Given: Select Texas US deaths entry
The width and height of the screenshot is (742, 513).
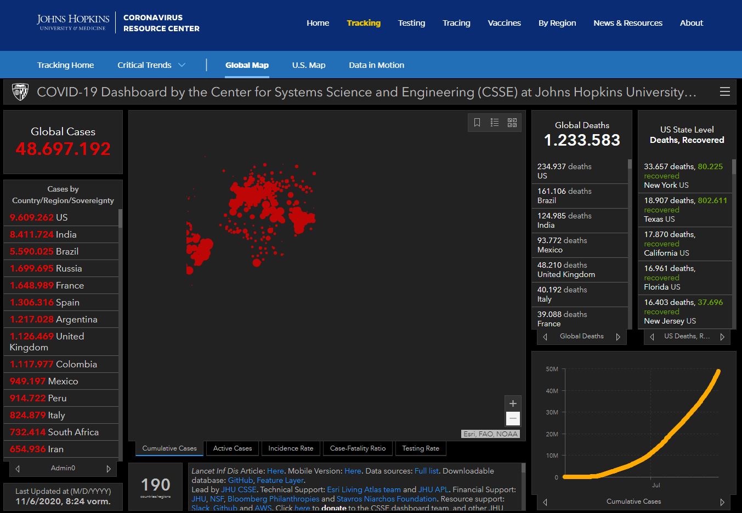Looking at the screenshot, I should [x=686, y=210].
